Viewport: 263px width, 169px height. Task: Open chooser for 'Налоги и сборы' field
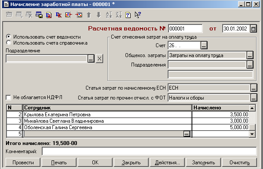click(x=254, y=98)
